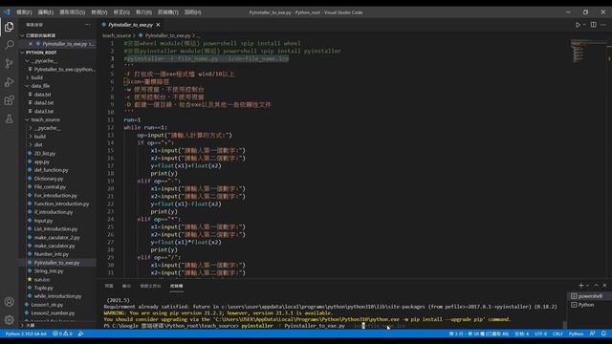The height and width of the screenshot is (344, 612).
Task: Select the Pyinstaller_to_exe.py editor tab
Action: pos(130,25)
